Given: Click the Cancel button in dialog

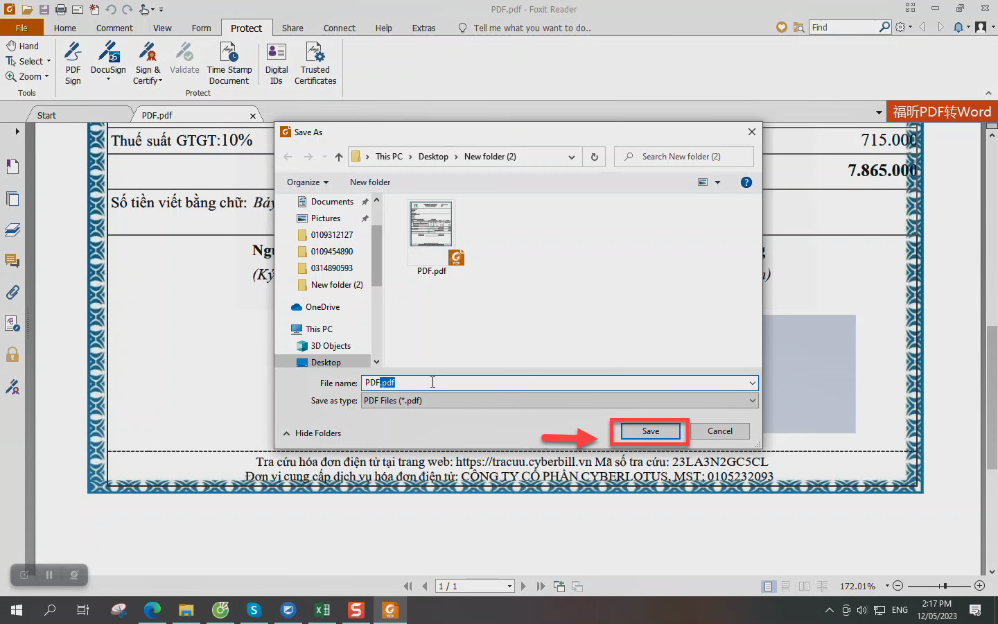Looking at the screenshot, I should (x=719, y=431).
